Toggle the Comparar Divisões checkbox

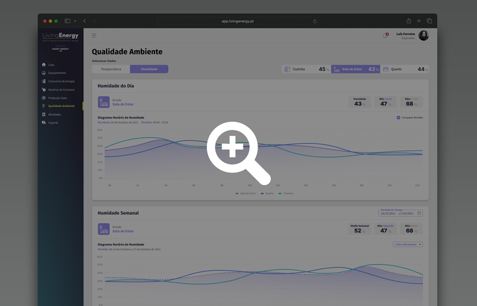[398, 118]
